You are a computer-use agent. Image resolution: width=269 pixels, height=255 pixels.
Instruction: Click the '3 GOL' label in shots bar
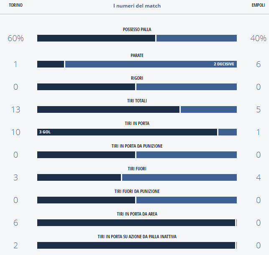[45, 132]
